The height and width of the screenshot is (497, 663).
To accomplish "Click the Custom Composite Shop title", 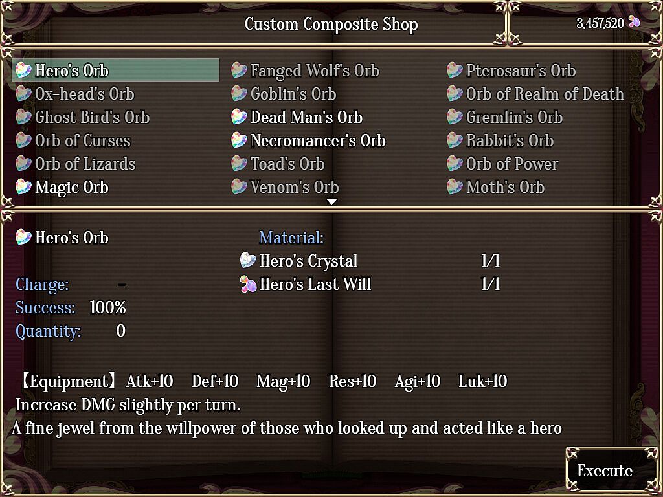I will pos(331,25).
